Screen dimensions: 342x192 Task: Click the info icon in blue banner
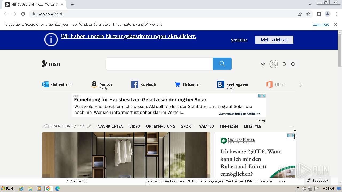tap(51, 39)
